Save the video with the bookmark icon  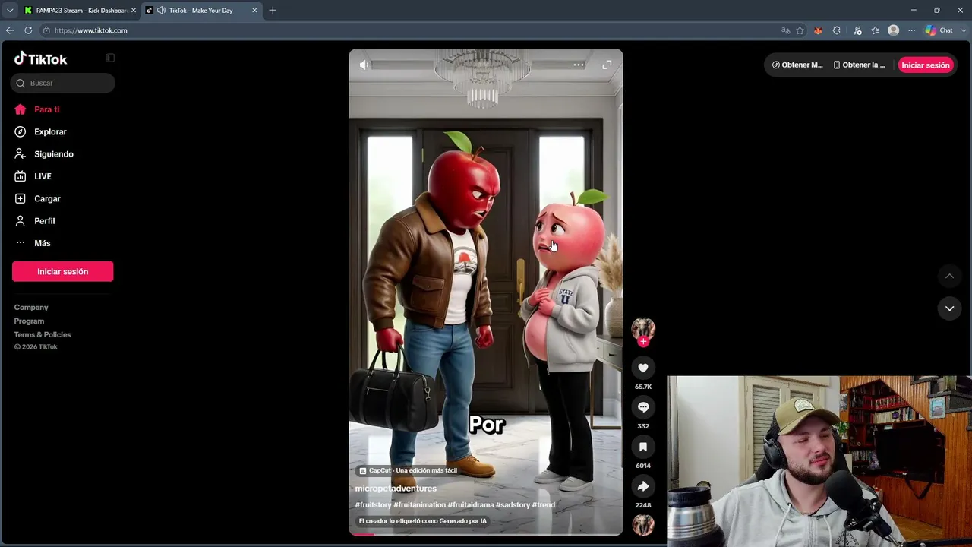[x=643, y=447]
